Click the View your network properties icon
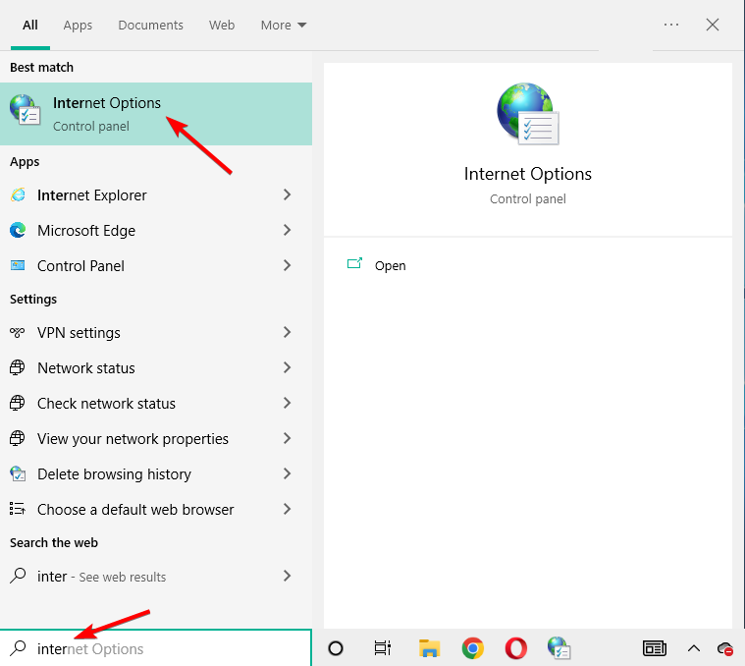The image size is (745, 666). [18, 438]
